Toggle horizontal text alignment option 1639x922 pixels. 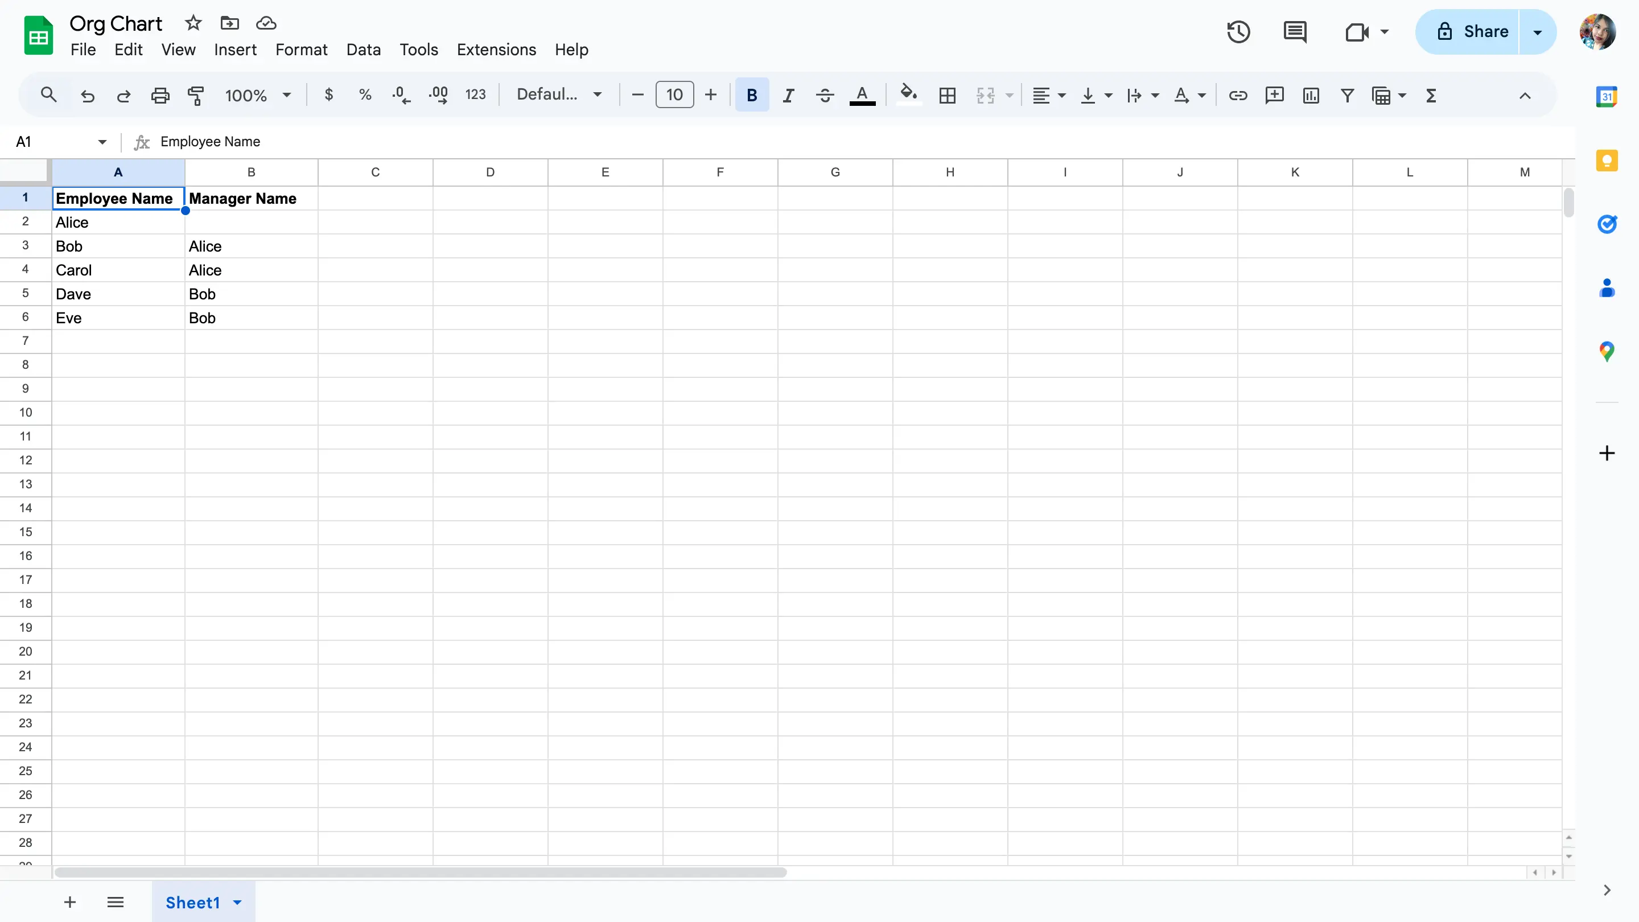click(1047, 94)
